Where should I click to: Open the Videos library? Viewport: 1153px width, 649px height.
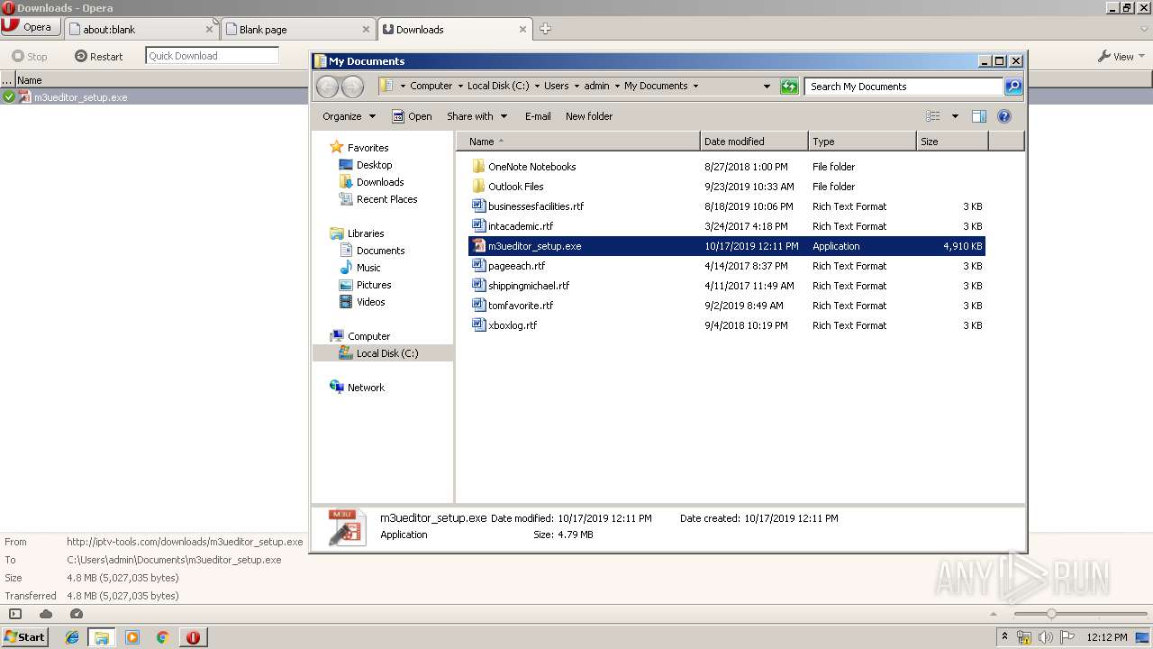(x=370, y=302)
